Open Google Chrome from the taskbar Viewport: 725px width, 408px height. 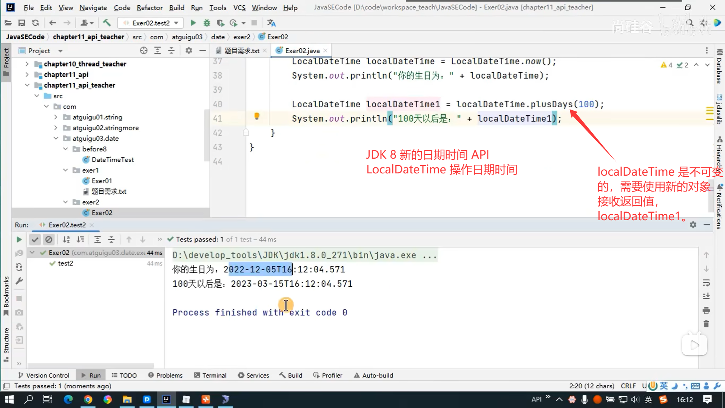(88, 399)
